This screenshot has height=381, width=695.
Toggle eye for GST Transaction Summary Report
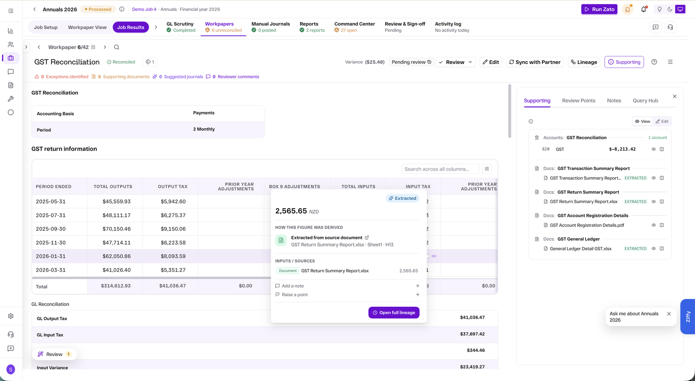[653, 178]
